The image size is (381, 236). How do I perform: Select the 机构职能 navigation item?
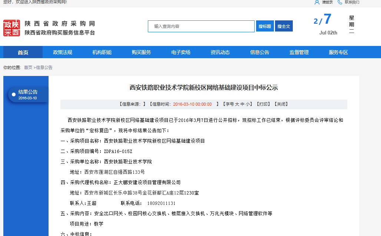tap(102, 52)
